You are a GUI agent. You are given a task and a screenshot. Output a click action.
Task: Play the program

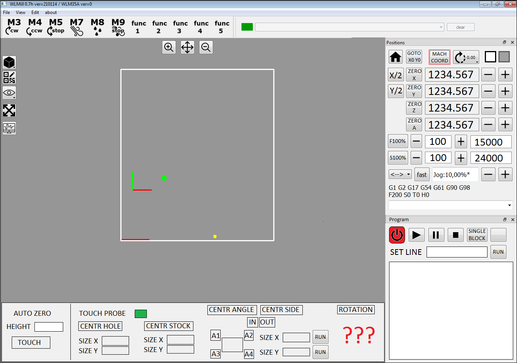click(x=416, y=235)
